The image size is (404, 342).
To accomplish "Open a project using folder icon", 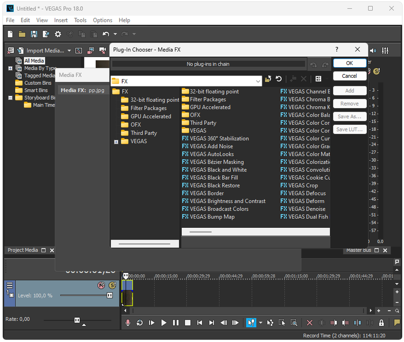I will coord(22,34).
